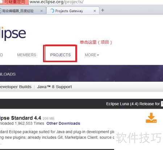Click the orange download icon for Eclipse Standard
The height and width of the screenshot is (150, 163).
click(x=151, y=118)
